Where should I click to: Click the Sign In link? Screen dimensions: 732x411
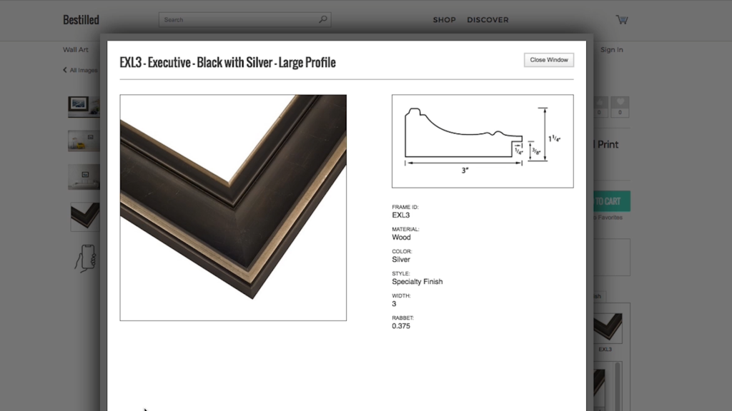pyautogui.click(x=611, y=50)
